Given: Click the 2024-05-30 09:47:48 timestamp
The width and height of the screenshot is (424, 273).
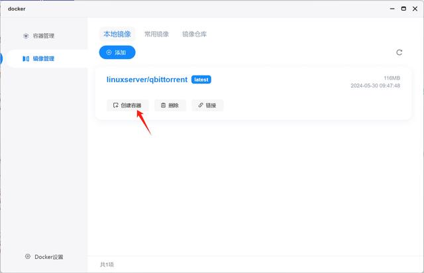Looking at the screenshot, I should point(376,85).
